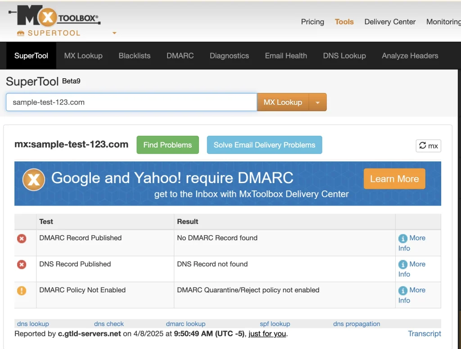Image resolution: width=461 pixels, height=349 pixels.
Task: Click the just for you link
Action: (267, 334)
